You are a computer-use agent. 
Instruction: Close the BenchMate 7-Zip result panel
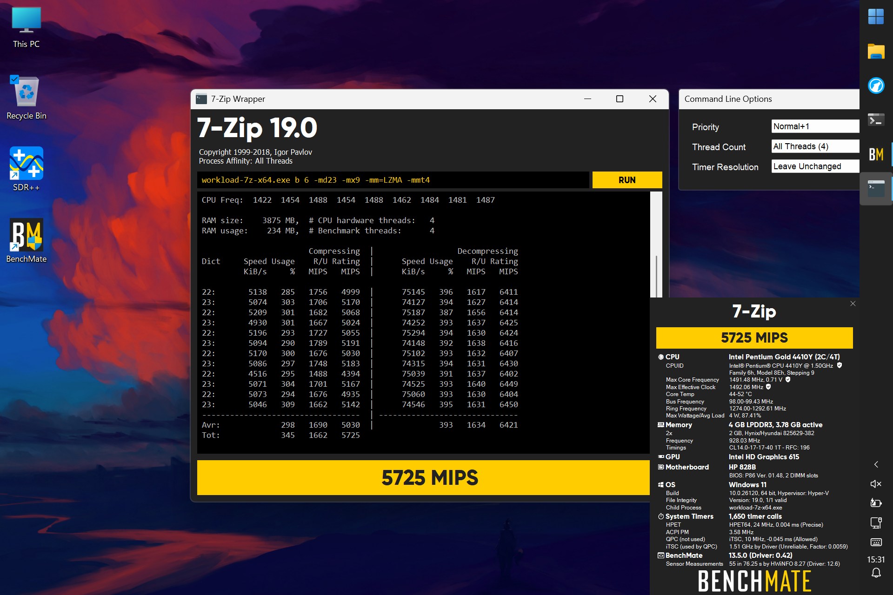click(x=853, y=304)
